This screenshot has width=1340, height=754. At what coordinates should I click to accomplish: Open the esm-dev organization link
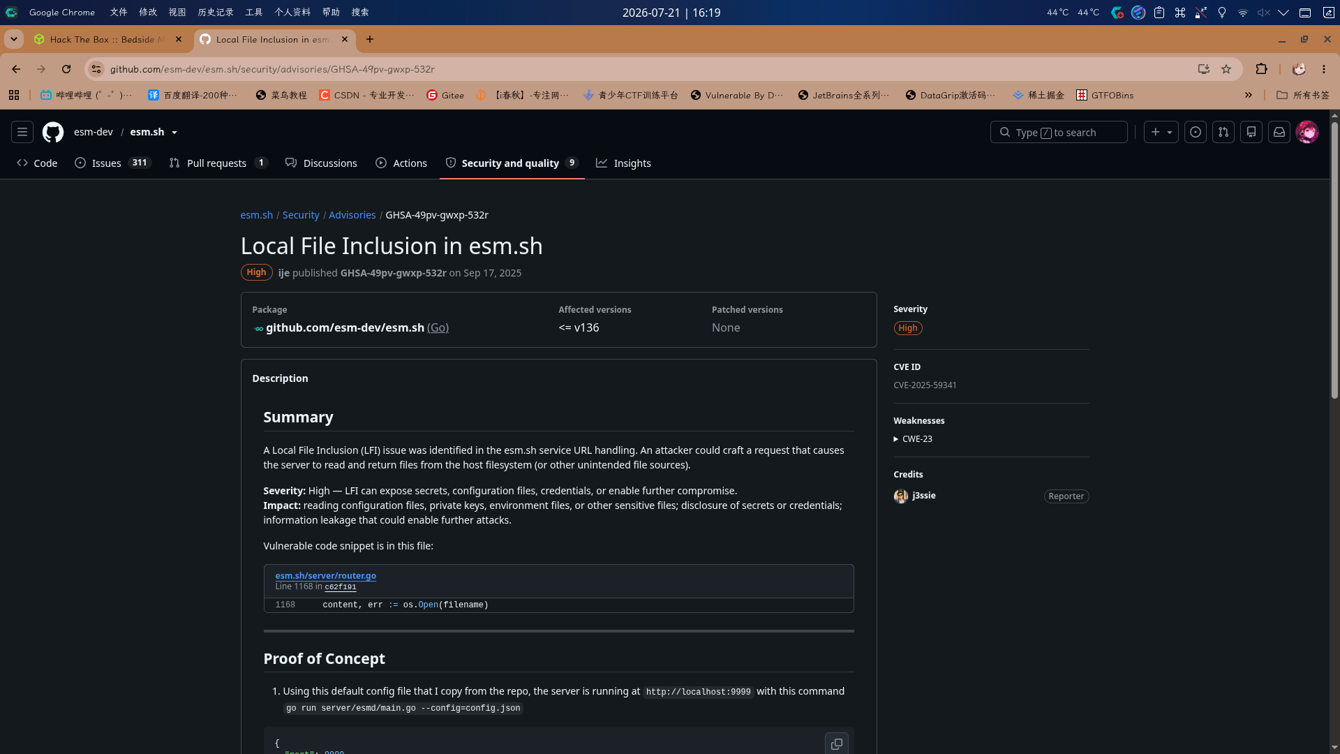click(x=94, y=132)
